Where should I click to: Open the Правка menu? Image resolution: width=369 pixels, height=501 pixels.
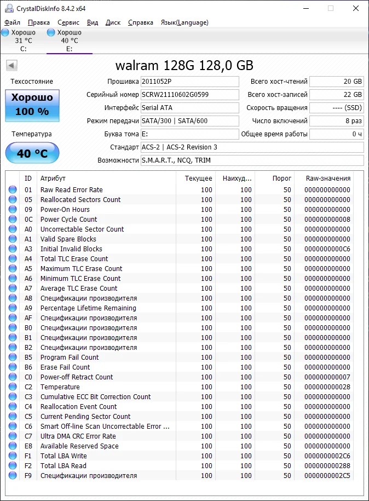tap(39, 22)
